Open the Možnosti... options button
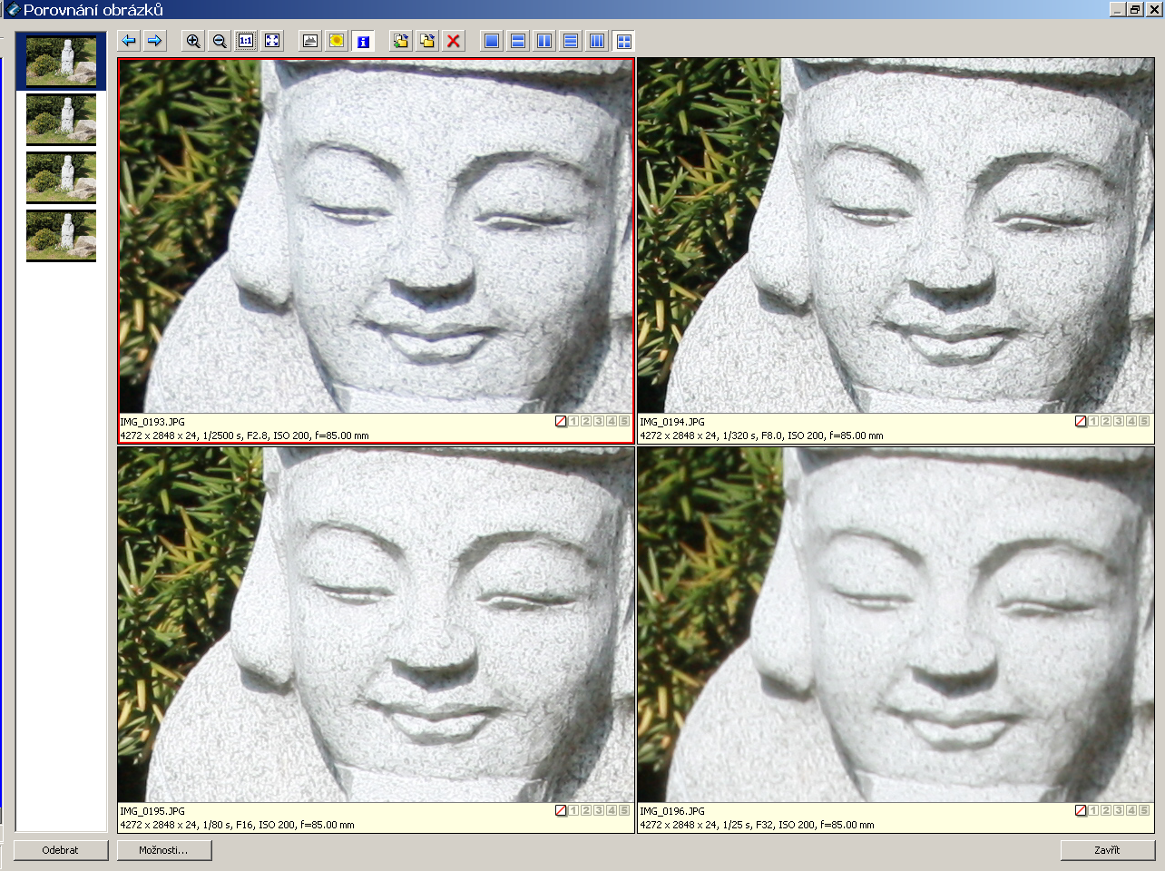 pos(164,850)
